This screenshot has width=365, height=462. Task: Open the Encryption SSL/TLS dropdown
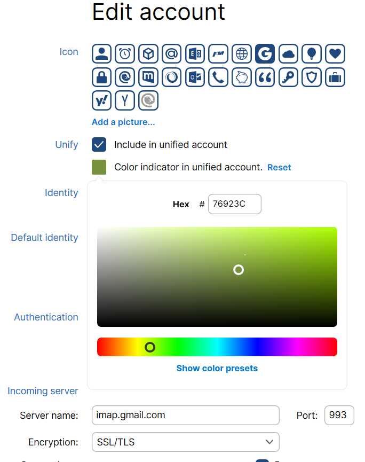pos(186,442)
